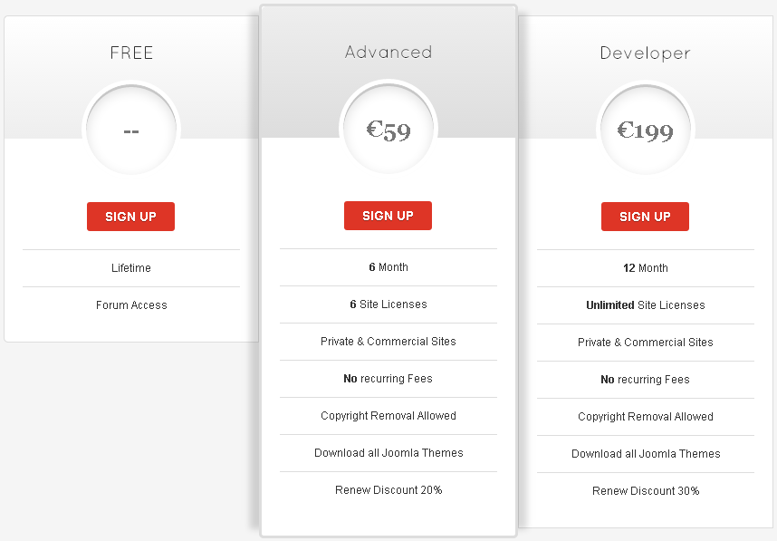
Task: Click the Unlimited Site Licenses row
Action: (646, 305)
